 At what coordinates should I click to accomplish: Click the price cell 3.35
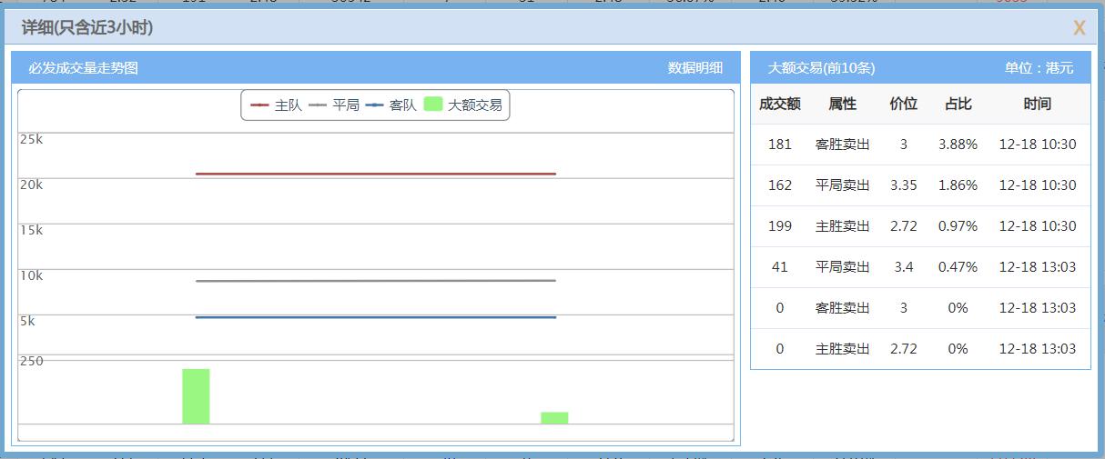[904, 185]
